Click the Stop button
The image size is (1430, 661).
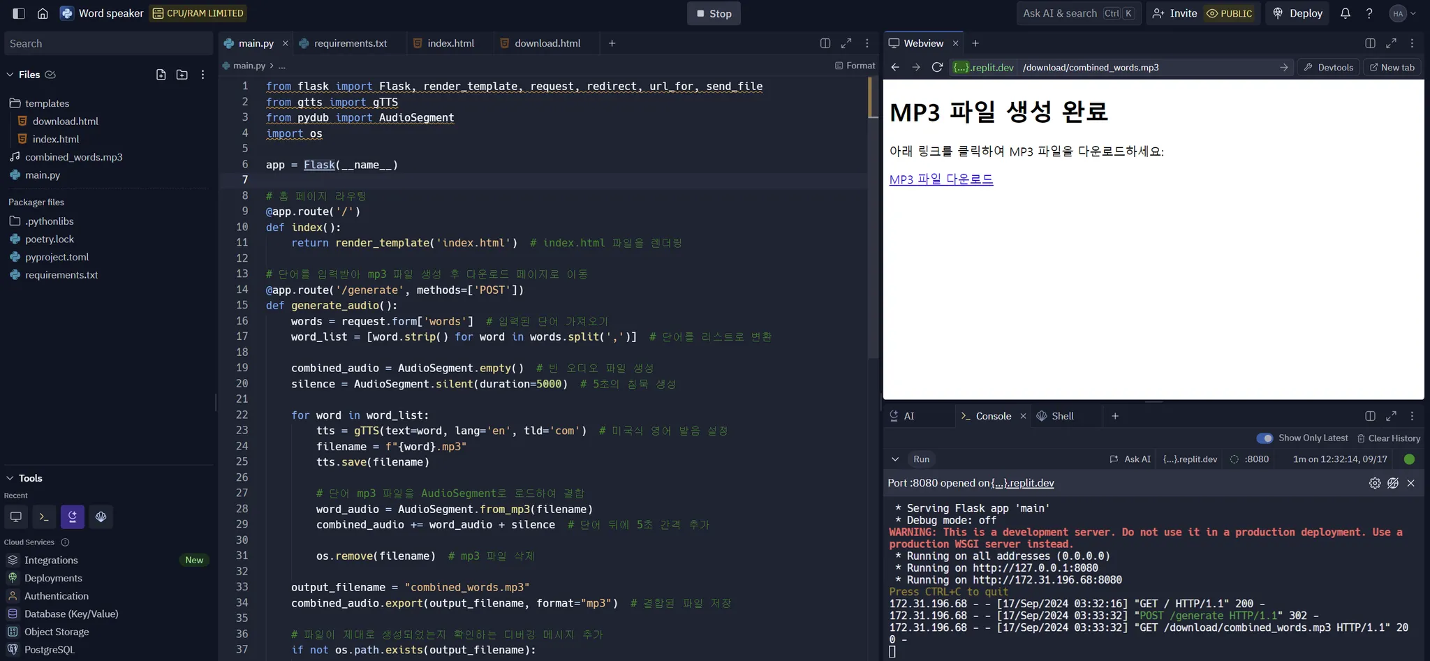[714, 13]
